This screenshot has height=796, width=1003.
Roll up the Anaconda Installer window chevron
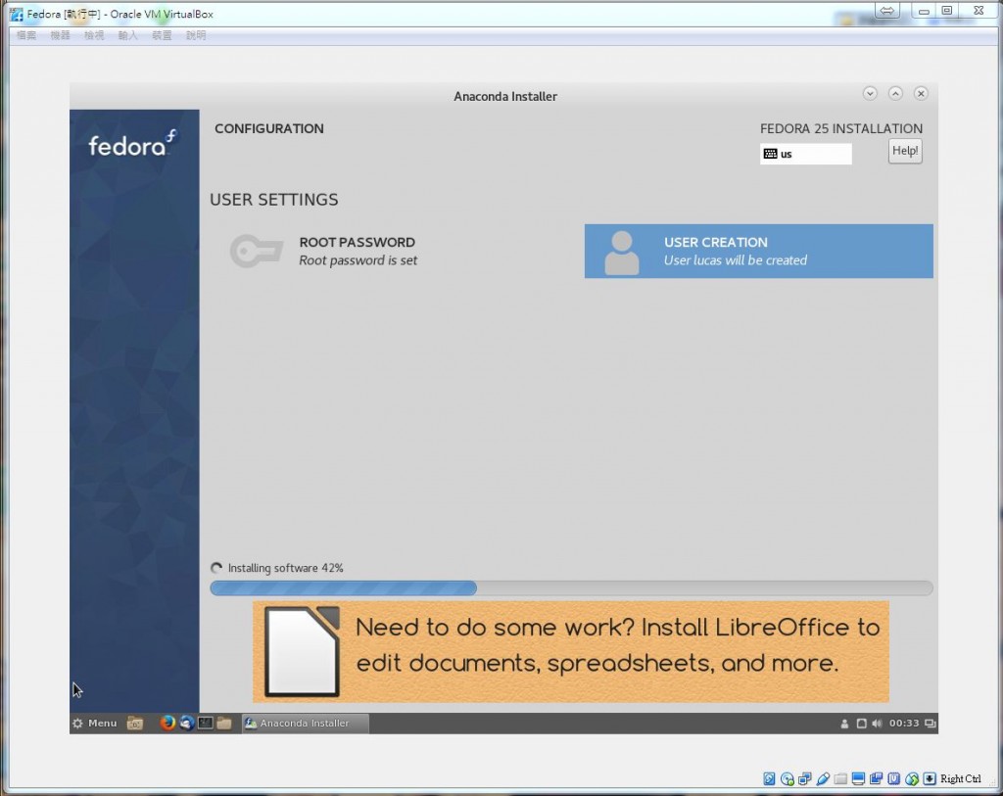click(x=895, y=93)
